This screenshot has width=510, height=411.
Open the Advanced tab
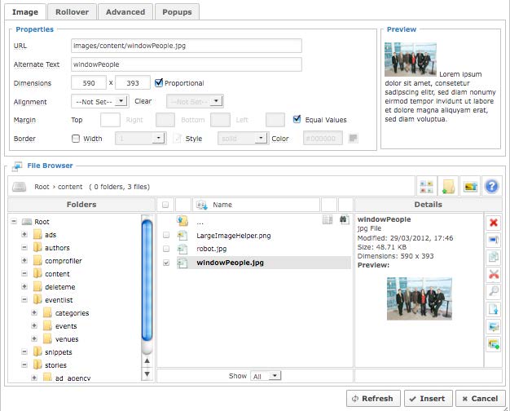125,12
